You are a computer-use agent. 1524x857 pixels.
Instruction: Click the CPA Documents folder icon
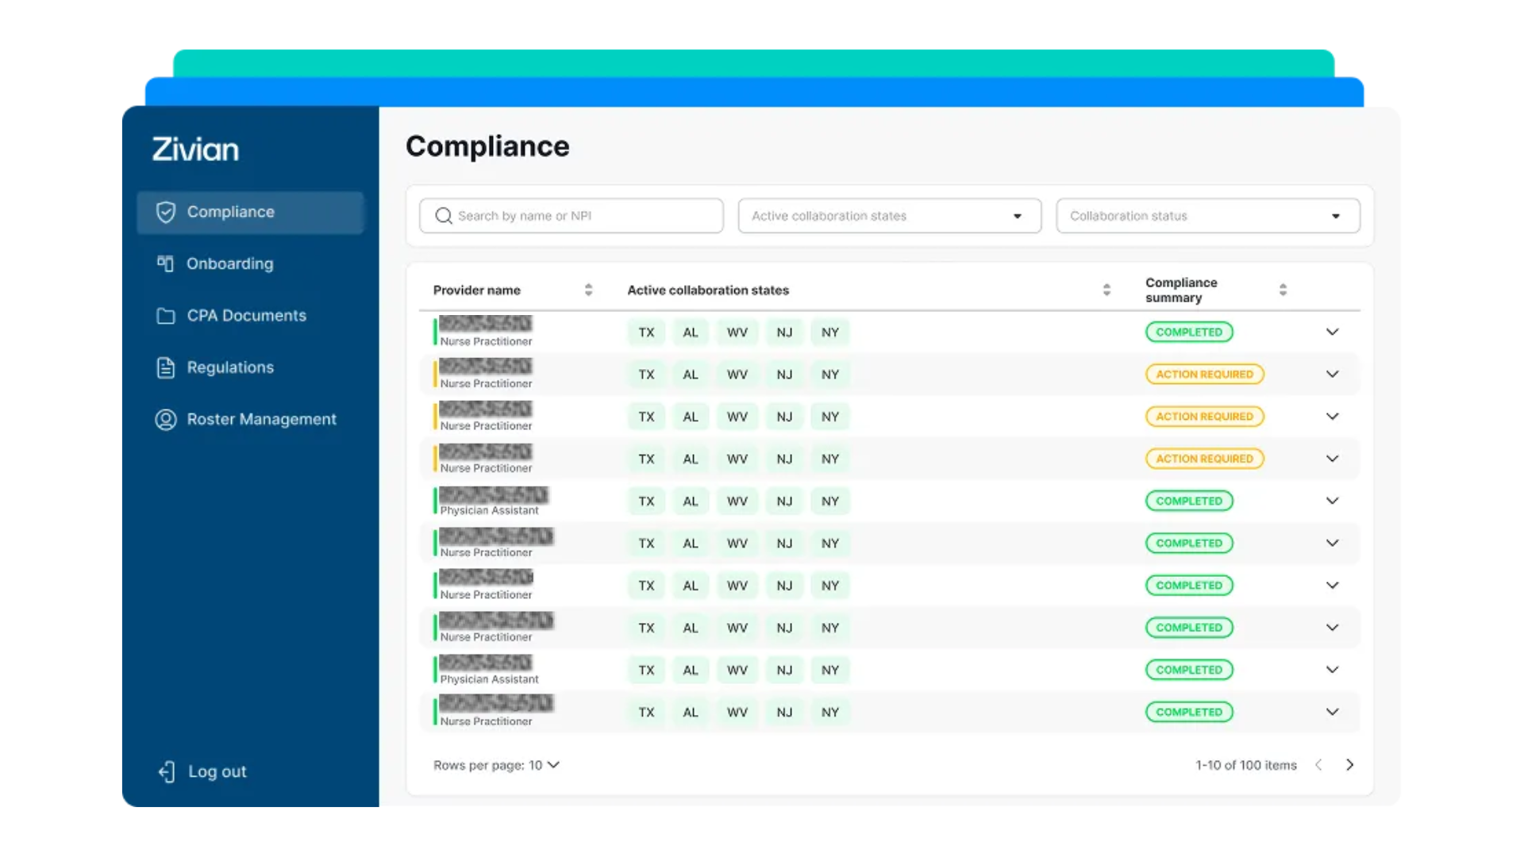166,316
